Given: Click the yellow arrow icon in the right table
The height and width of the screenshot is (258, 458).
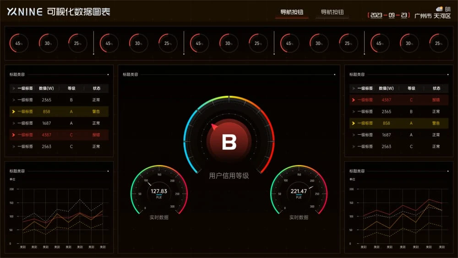Looking at the screenshot, I should 354,123.
